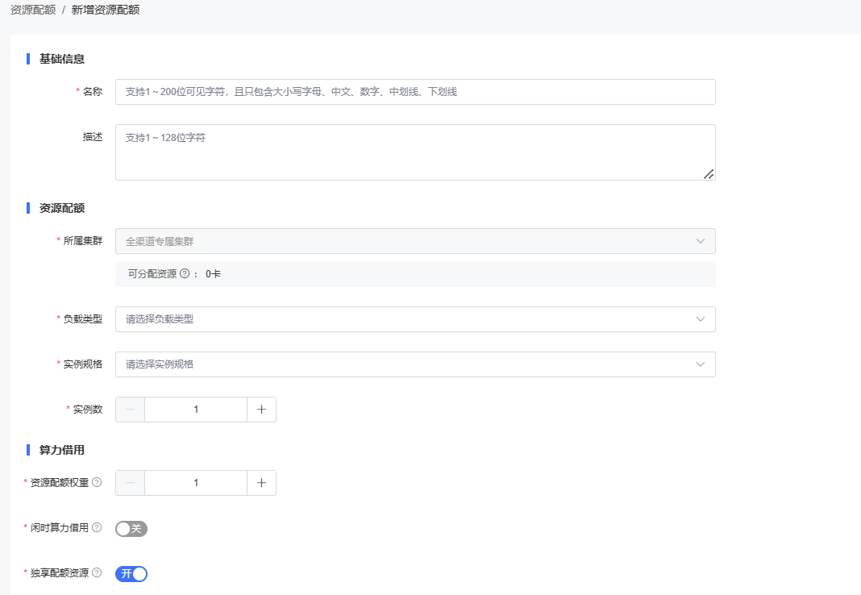Open the 实例规格 selection dropdown
The image size is (861, 595).
(415, 364)
